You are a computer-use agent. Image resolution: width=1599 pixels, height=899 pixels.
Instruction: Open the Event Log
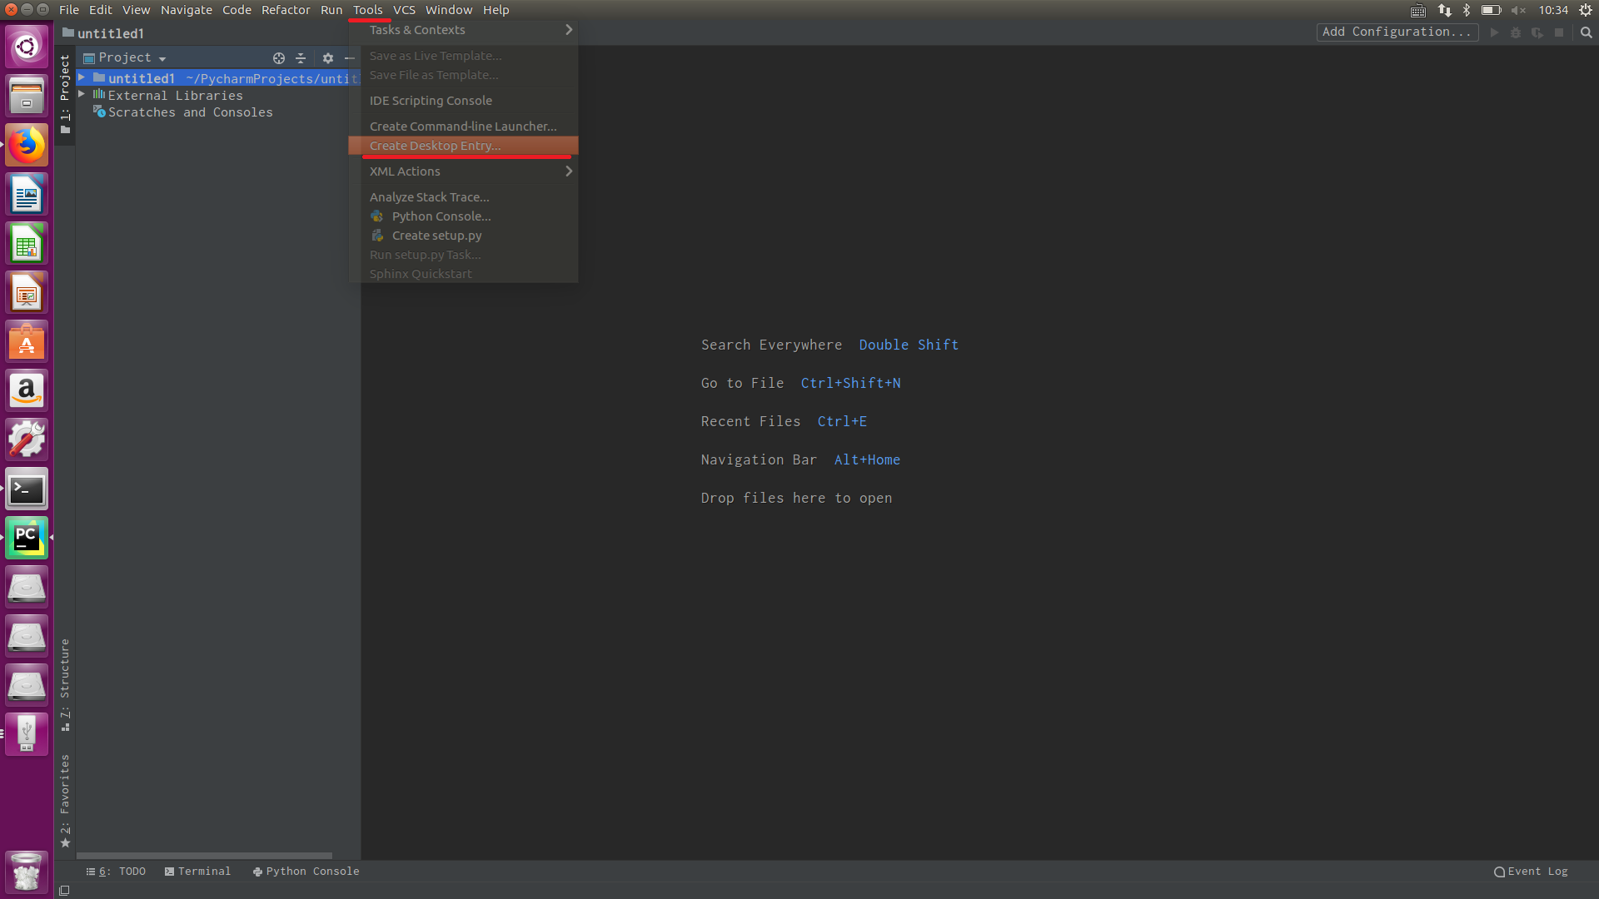(1531, 872)
